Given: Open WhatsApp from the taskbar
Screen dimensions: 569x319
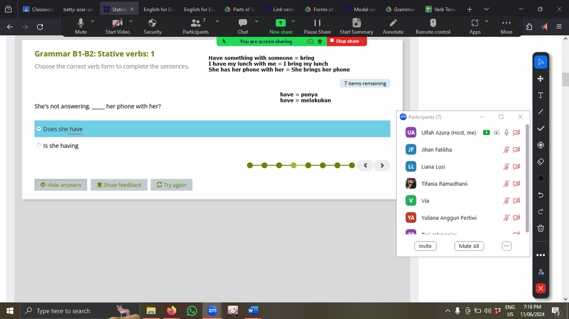Looking at the screenshot, I should click(191, 311).
